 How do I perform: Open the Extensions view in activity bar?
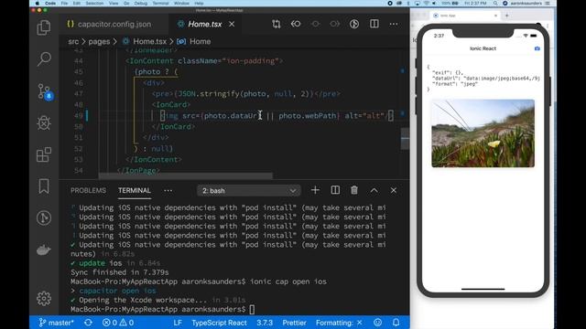pyautogui.click(x=44, y=154)
